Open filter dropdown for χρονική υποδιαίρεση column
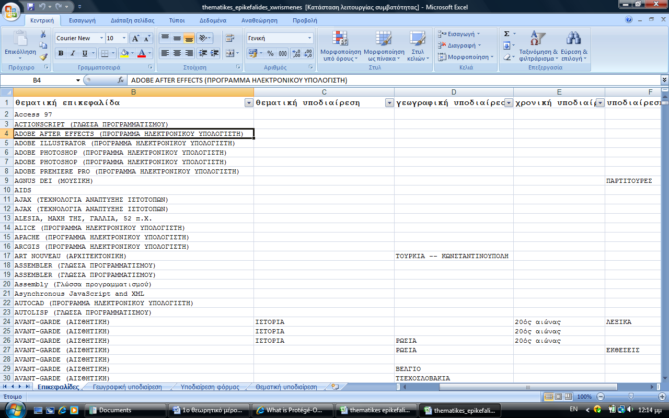This screenshot has width=669, height=418. coord(600,103)
